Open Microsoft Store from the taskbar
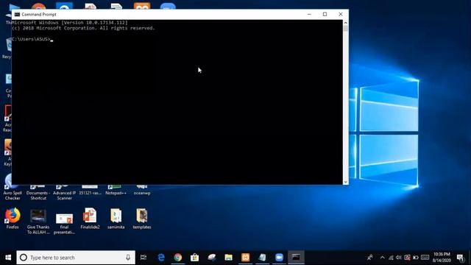Image resolution: width=471 pixels, height=265 pixels. pyautogui.click(x=194, y=258)
